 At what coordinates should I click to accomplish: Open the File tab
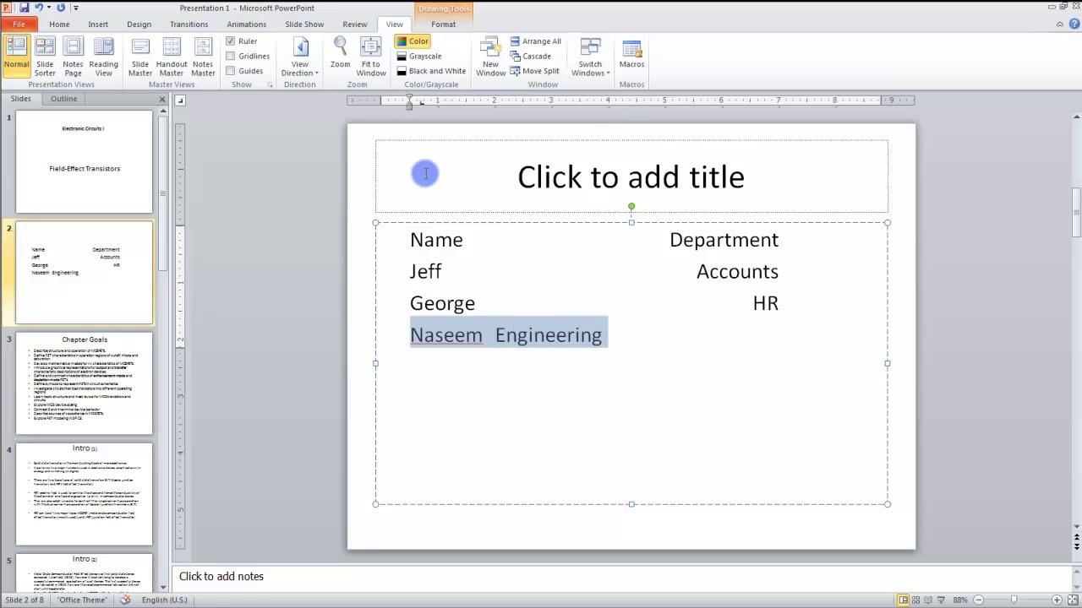19,24
